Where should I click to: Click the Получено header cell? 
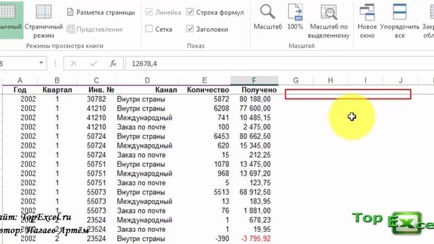[254, 90]
